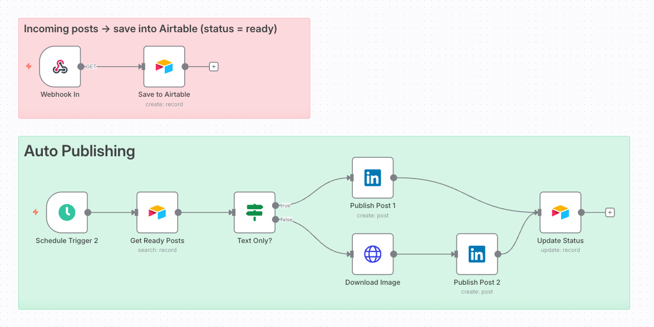Select the Text Only? IF node
654x327 pixels.
pyautogui.click(x=254, y=212)
